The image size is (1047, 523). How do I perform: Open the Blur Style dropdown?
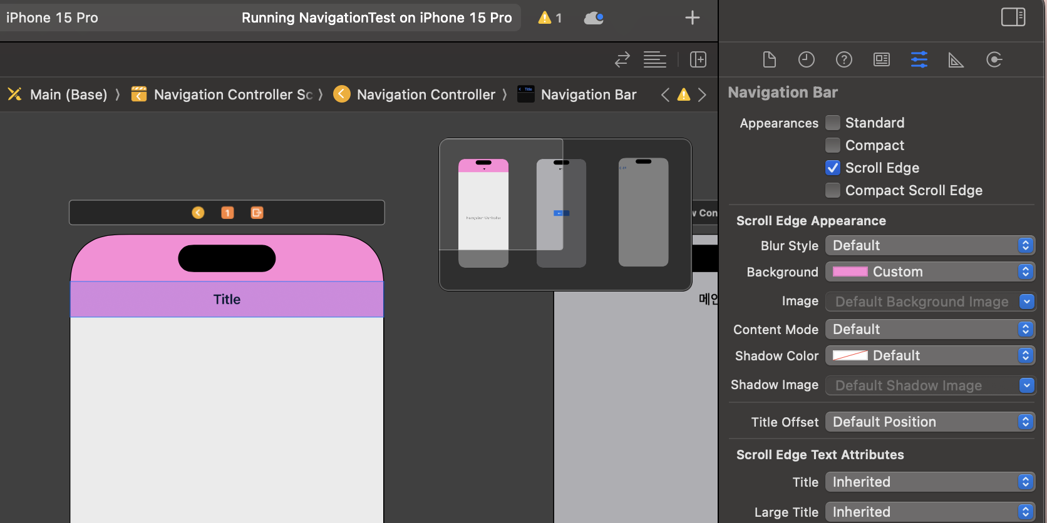(x=930, y=245)
